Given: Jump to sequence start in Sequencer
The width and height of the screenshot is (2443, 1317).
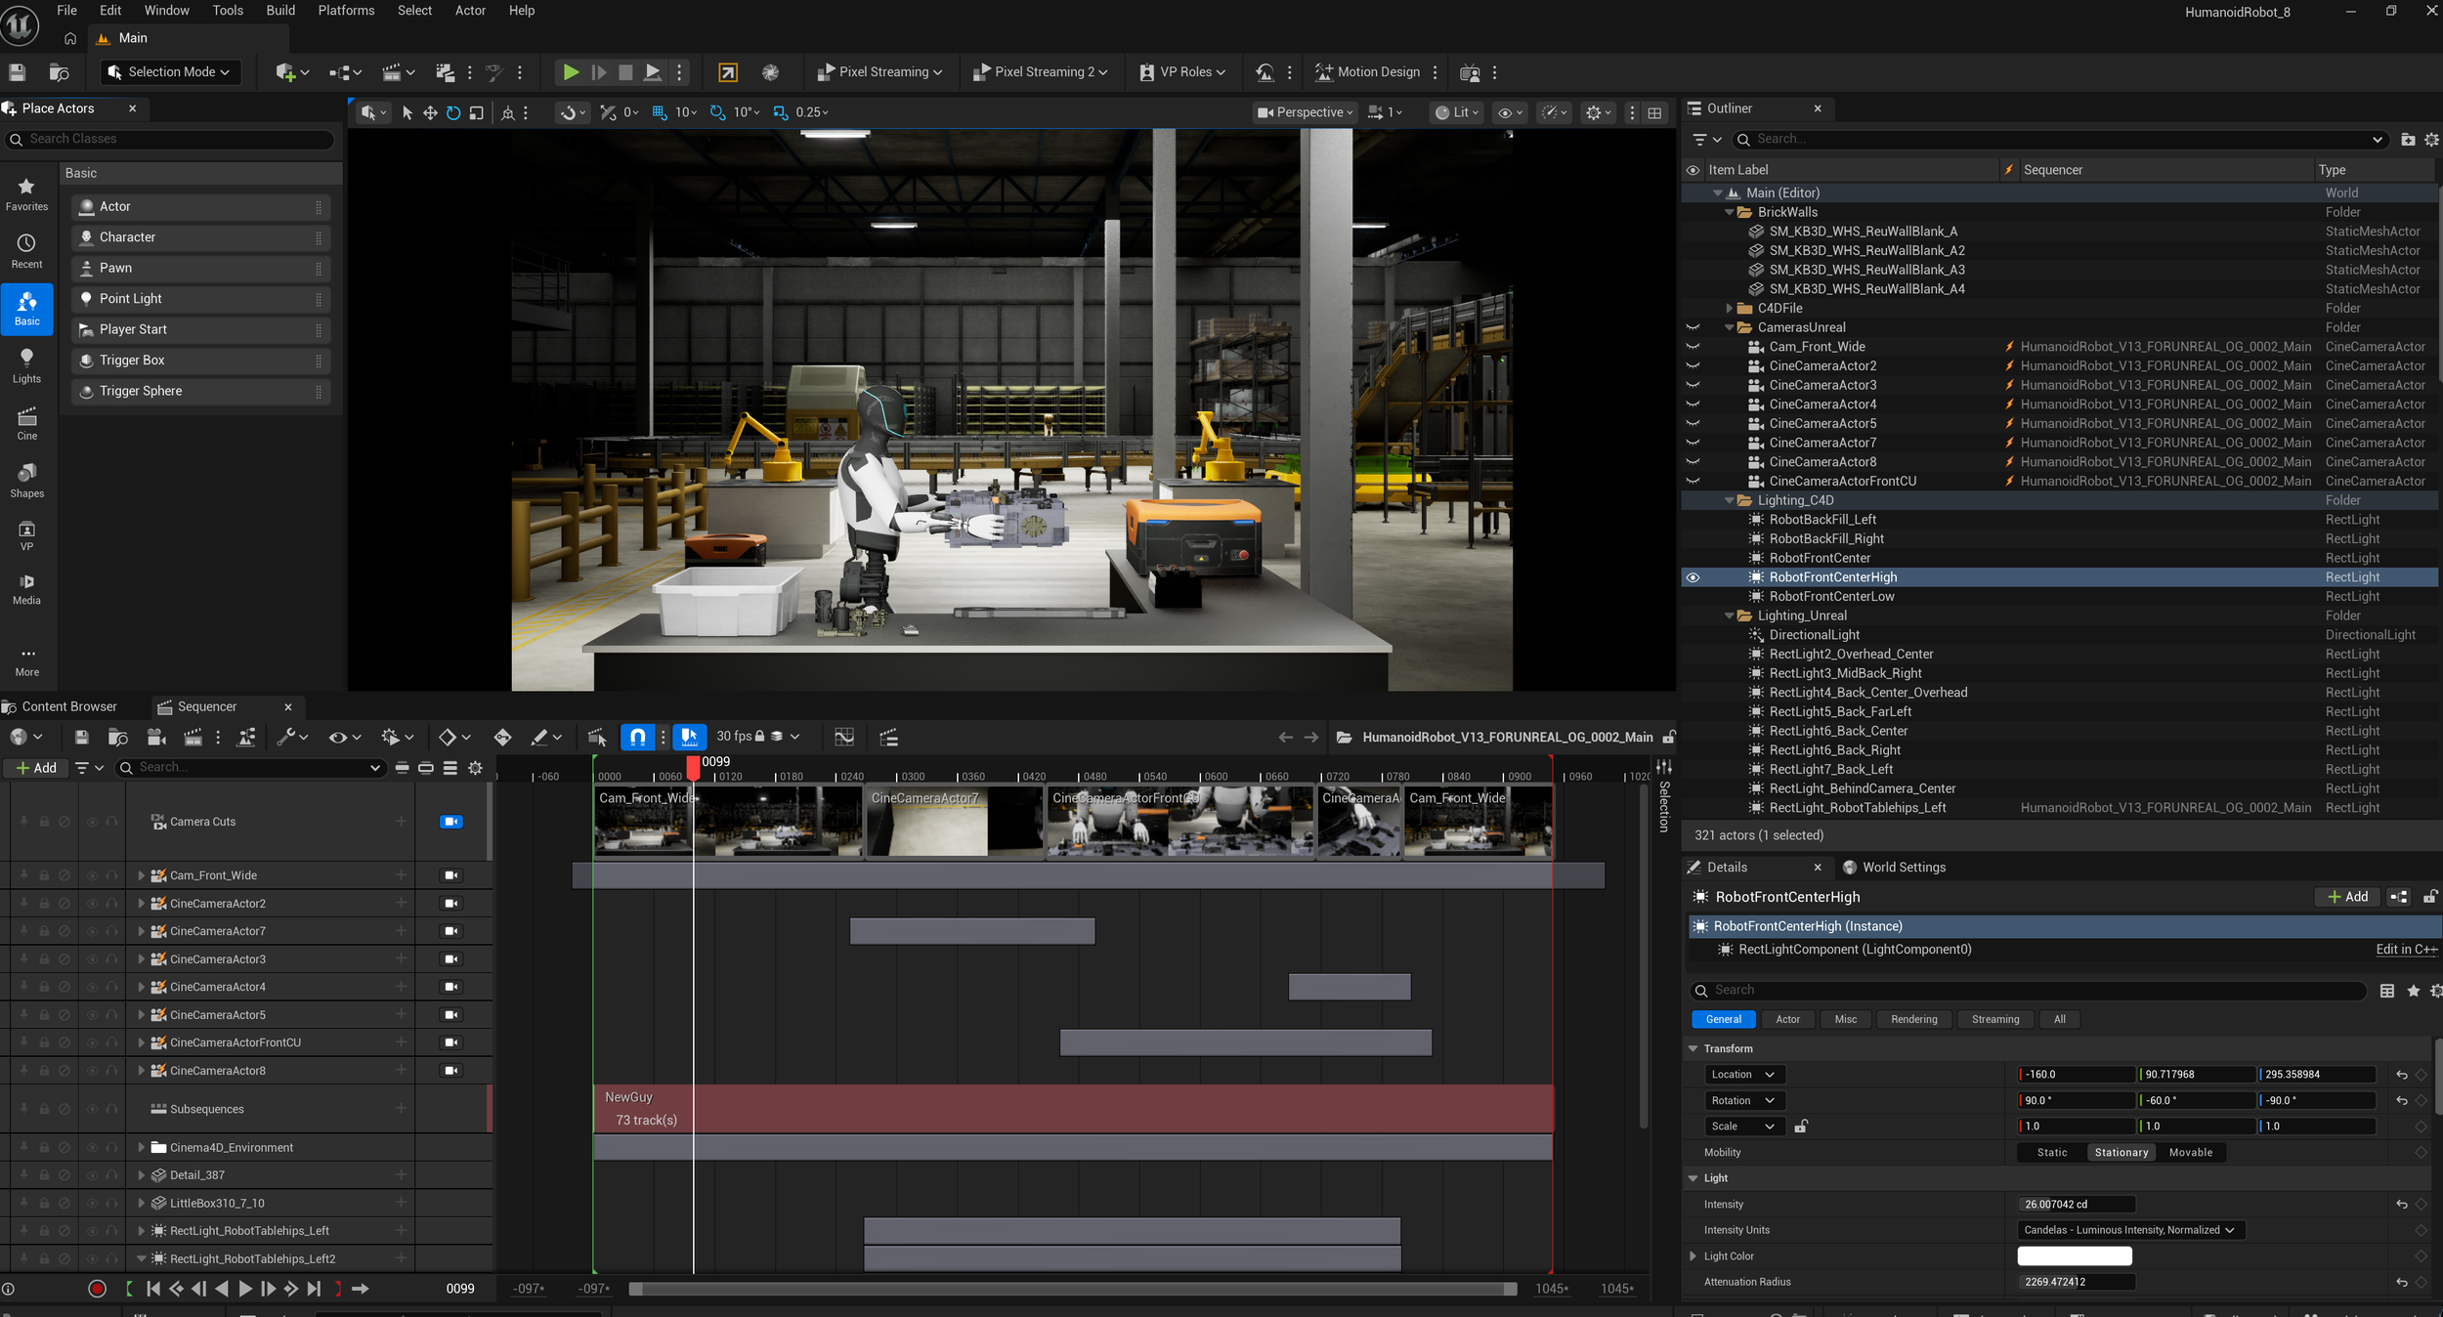Looking at the screenshot, I should 153,1289.
